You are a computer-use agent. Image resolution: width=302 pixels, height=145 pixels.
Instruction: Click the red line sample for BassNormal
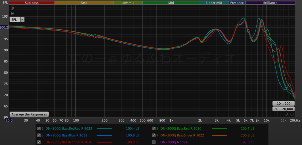pyautogui.click(x=104, y=142)
